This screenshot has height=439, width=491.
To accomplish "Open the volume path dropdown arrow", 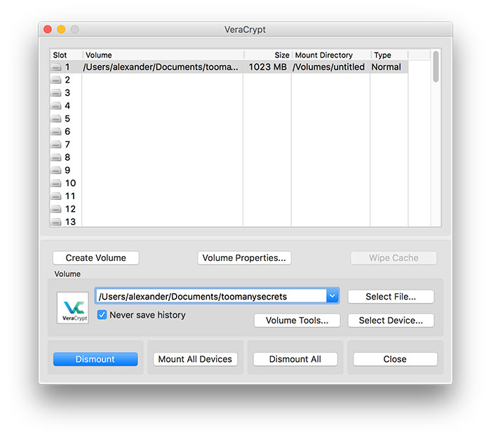I will click(332, 296).
